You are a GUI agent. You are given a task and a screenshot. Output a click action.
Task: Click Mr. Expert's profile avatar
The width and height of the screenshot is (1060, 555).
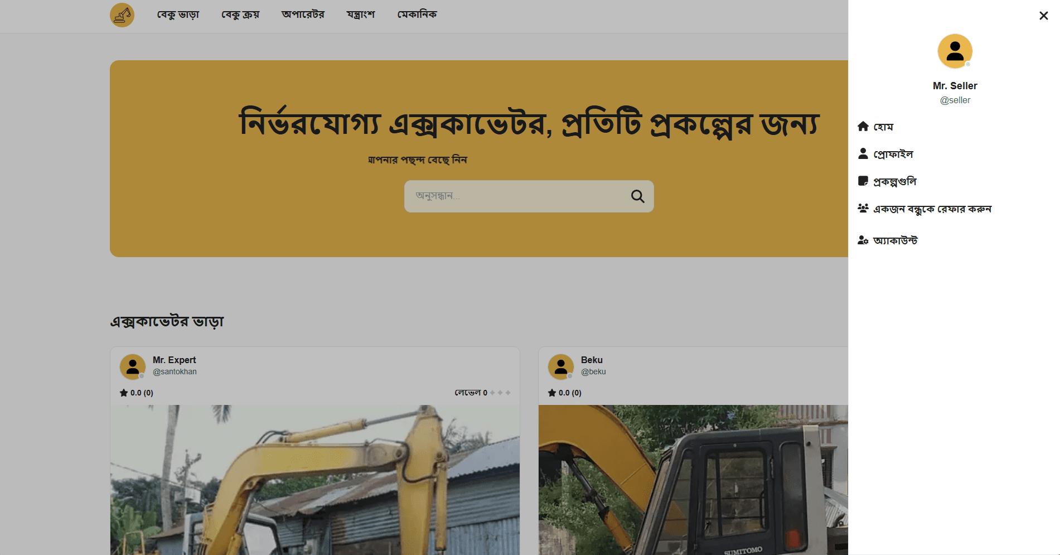point(133,366)
